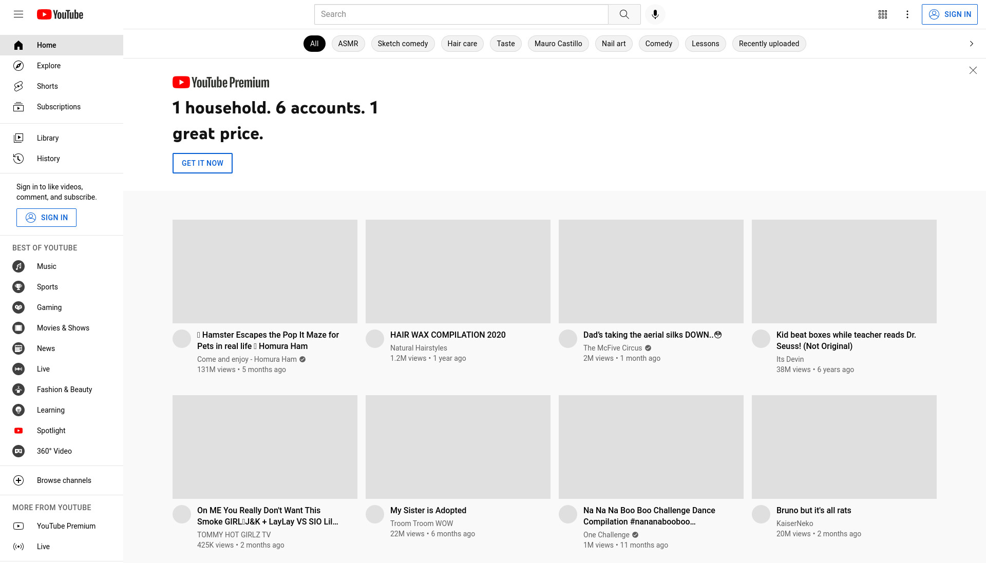Select the All filter chip
This screenshot has height=563, width=986.
click(314, 44)
